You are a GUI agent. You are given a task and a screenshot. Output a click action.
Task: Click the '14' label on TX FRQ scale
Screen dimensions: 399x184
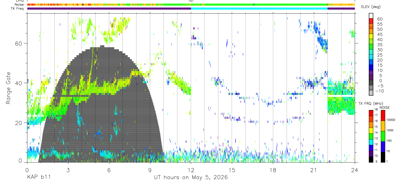coord(376,133)
